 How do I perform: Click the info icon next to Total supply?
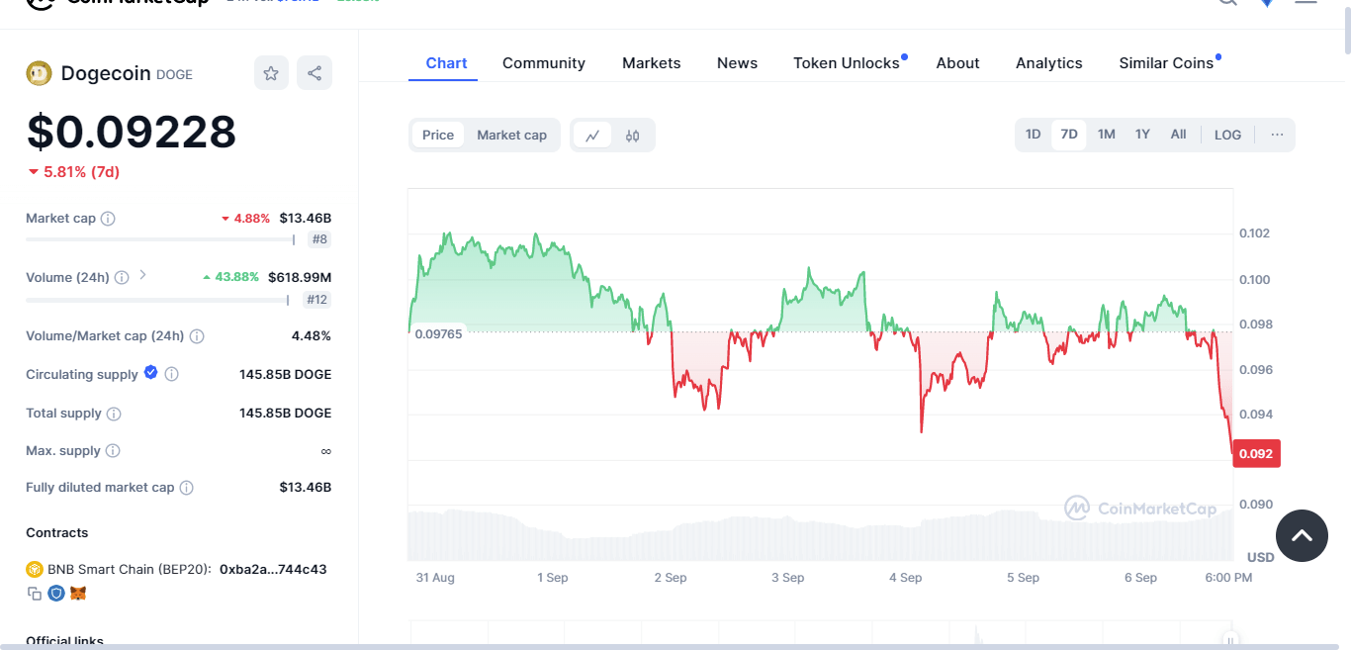(x=114, y=414)
